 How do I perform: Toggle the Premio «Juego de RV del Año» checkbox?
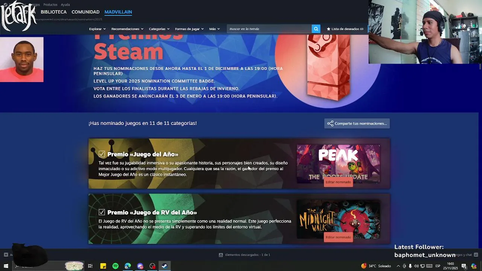click(102, 212)
